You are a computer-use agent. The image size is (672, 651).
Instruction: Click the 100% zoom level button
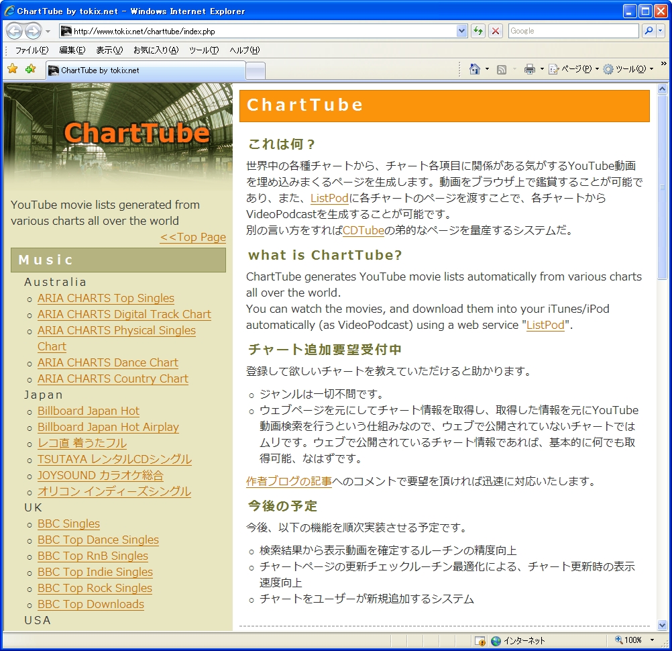(x=628, y=640)
